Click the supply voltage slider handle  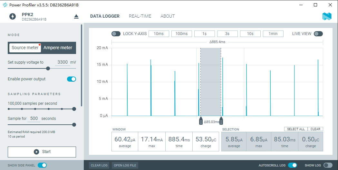pos(48,68)
